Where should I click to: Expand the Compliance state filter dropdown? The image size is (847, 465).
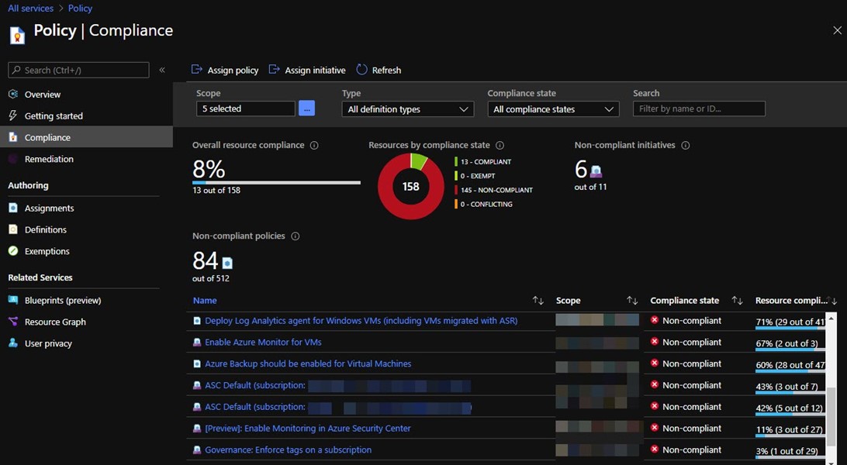coord(553,109)
